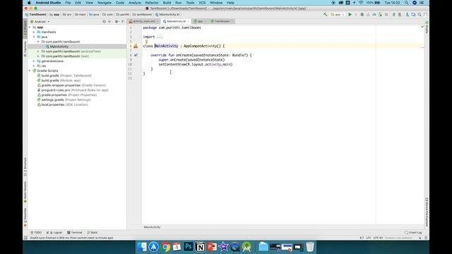Open the Terminal tool window
The width and height of the screenshot is (452, 254).
(x=75, y=232)
